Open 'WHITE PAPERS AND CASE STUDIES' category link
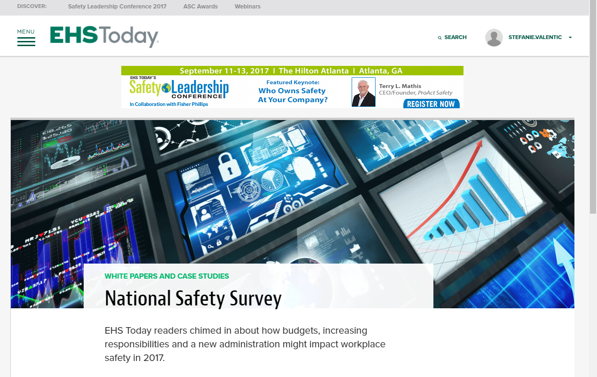Image resolution: width=597 pixels, height=377 pixels. click(166, 276)
